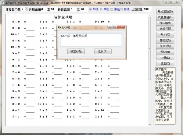Increase 计算位个数 with the up arrow
This screenshot has height=135, width=183.
click(x=26, y=8)
